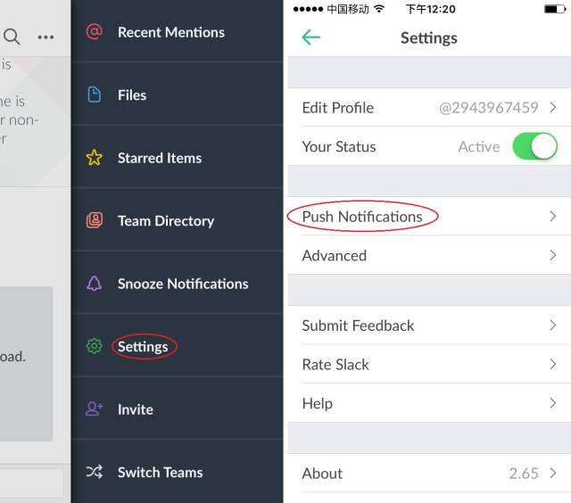Screen dimensions: 571x503
Task: Tap the Files document icon
Action: [x=95, y=95]
